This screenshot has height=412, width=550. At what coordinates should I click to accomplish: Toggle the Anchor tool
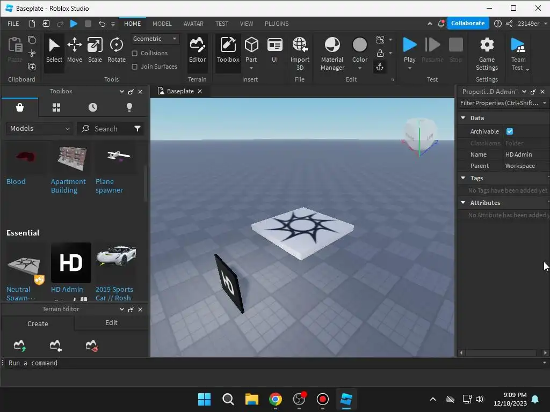[380, 67]
